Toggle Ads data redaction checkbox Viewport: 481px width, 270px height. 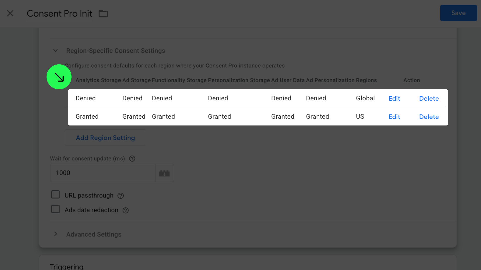point(55,209)
